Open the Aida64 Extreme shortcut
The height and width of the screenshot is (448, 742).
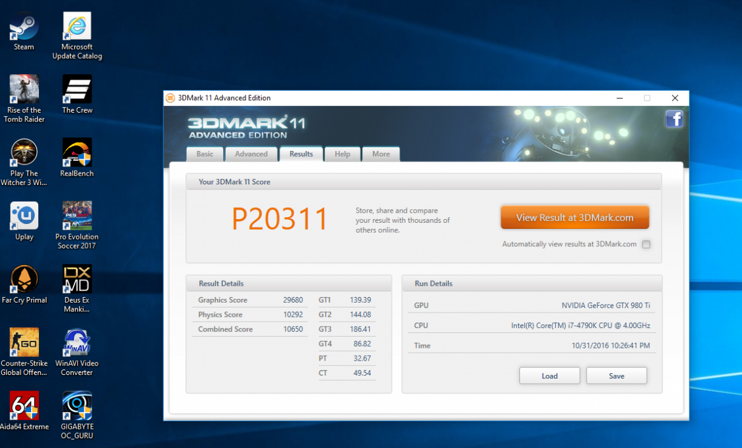click(x=24, y=411)
